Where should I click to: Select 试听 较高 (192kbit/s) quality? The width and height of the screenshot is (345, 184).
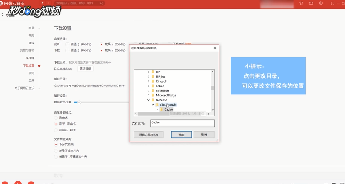101,44
